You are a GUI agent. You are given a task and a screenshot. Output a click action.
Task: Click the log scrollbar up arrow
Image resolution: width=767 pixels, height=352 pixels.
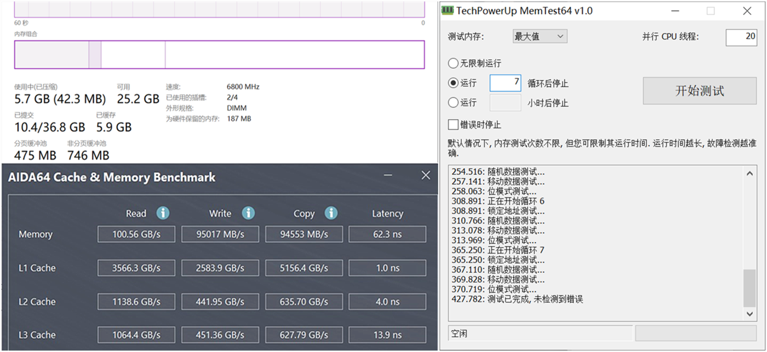pos(750,173)
